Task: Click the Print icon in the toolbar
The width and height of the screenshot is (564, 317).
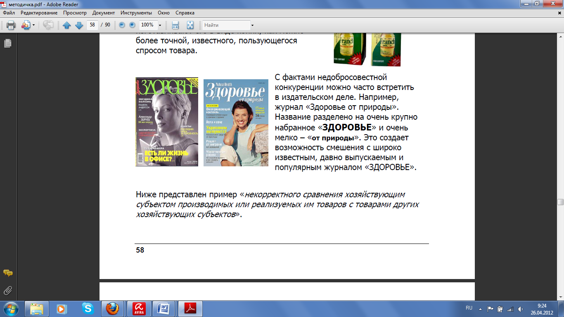Action: coord(11,25)
